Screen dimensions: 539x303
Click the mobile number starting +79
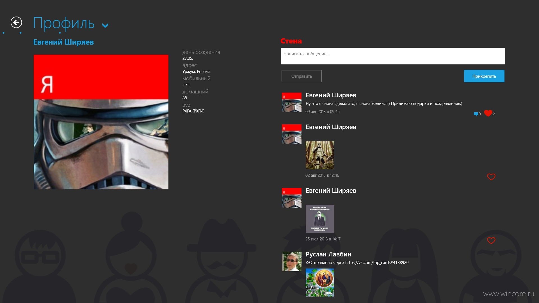click(186, 85)
